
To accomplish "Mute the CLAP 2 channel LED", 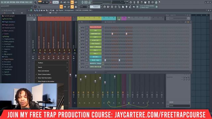I will point(80,37).
